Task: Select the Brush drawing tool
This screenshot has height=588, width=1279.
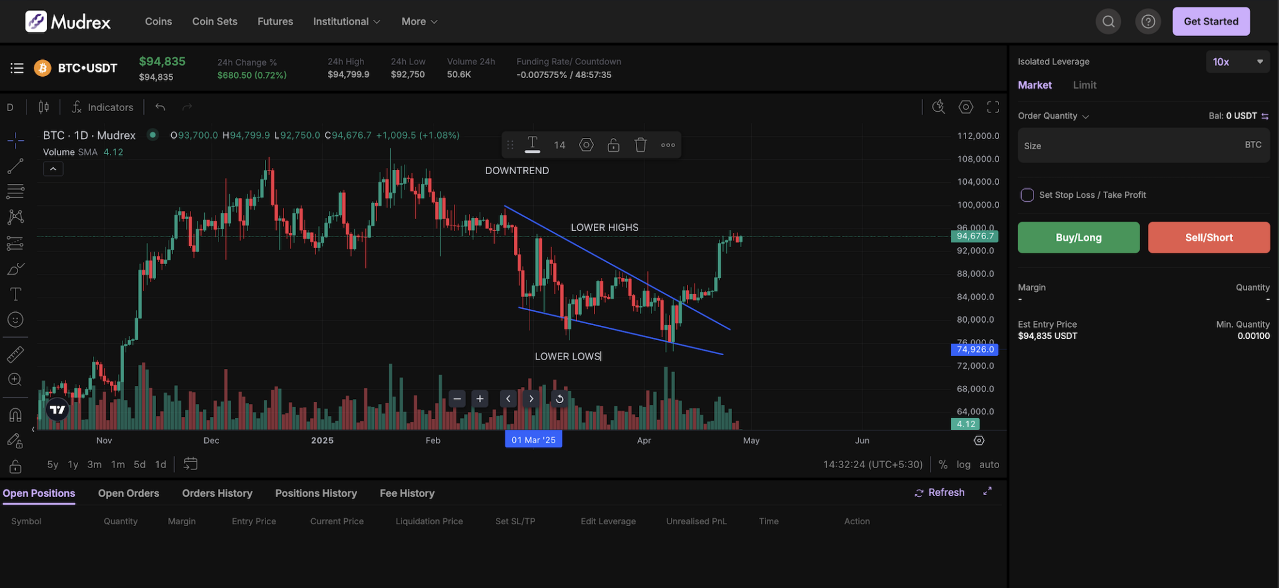Action: [x=16, y=268]
